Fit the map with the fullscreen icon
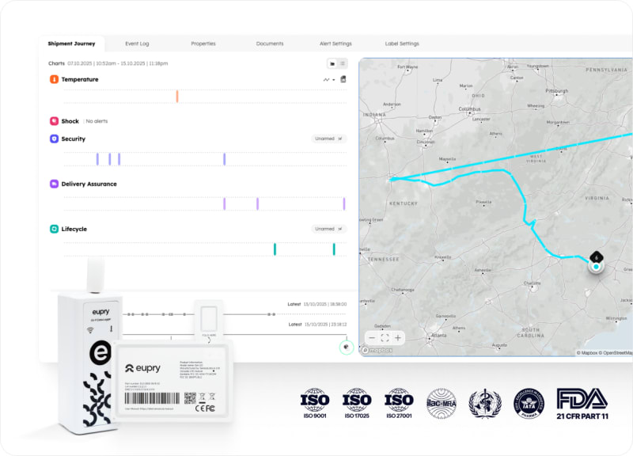 (x=385, y=338)
